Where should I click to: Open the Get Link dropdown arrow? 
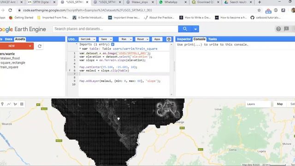click(94, 39)
